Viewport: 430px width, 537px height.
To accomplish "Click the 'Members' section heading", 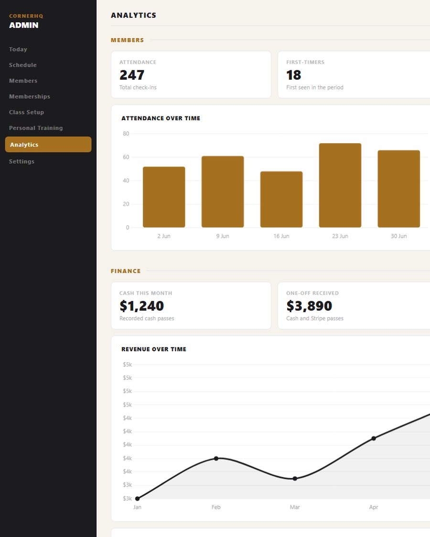I will pyautogui.click(x=127, y=40).
